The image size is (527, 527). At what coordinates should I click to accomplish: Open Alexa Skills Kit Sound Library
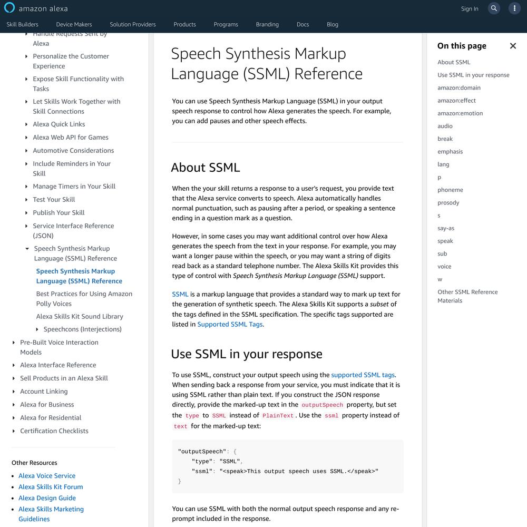click(x=80, y=316)
